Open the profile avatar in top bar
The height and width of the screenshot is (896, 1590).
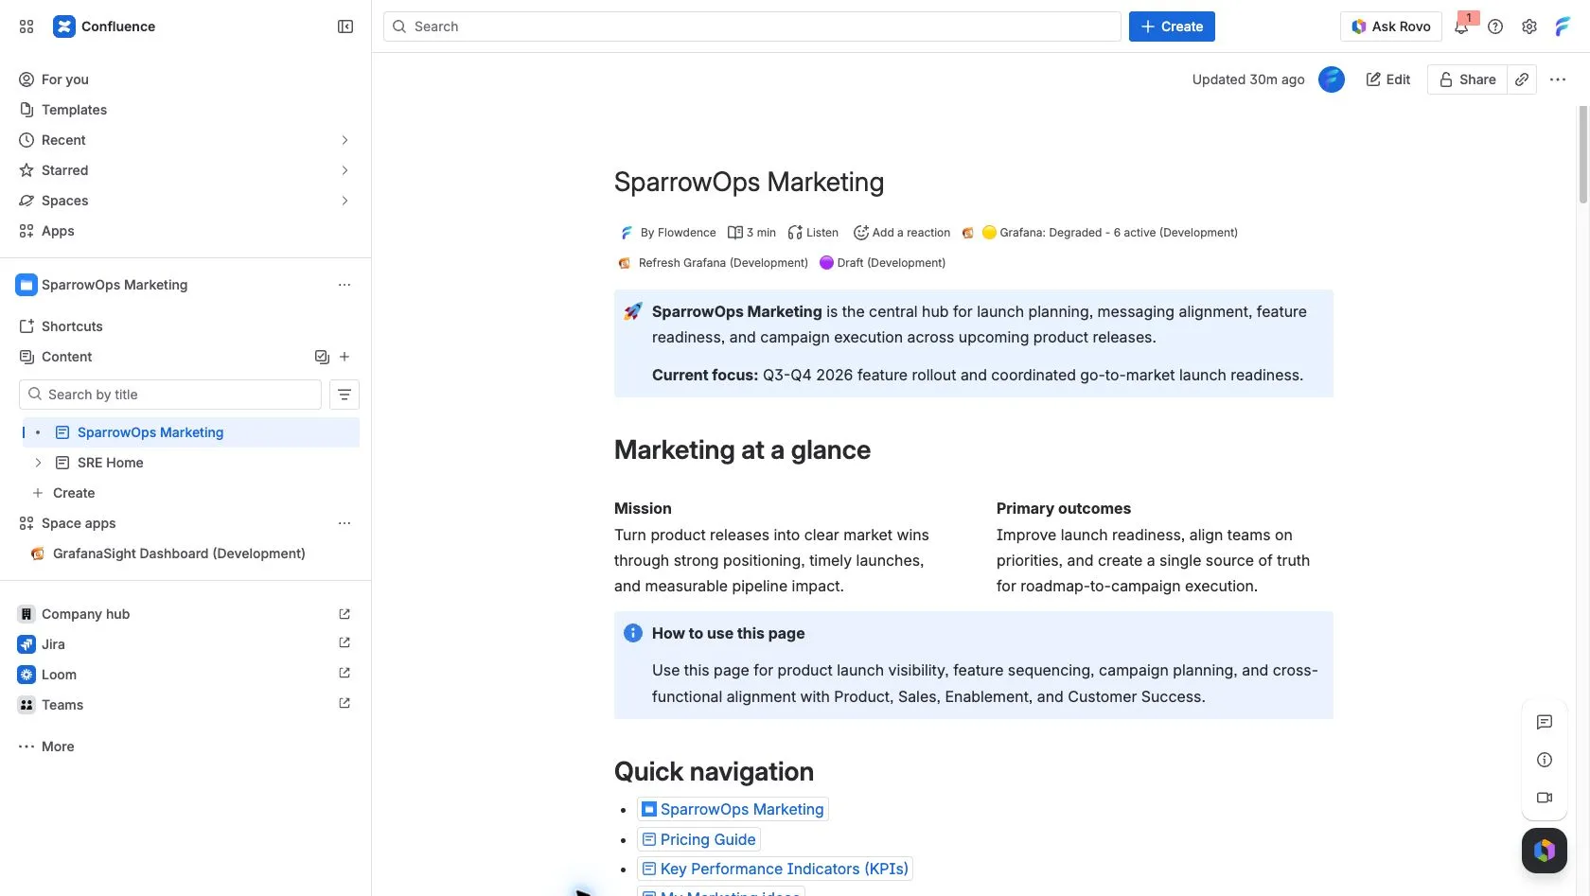[1563, 26]
